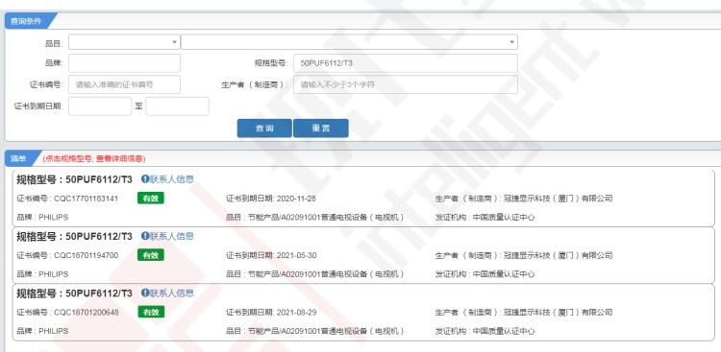This screenshot has width=721, height=352.
Task: Focus the 品牌 brand input field
Action: 124,63
